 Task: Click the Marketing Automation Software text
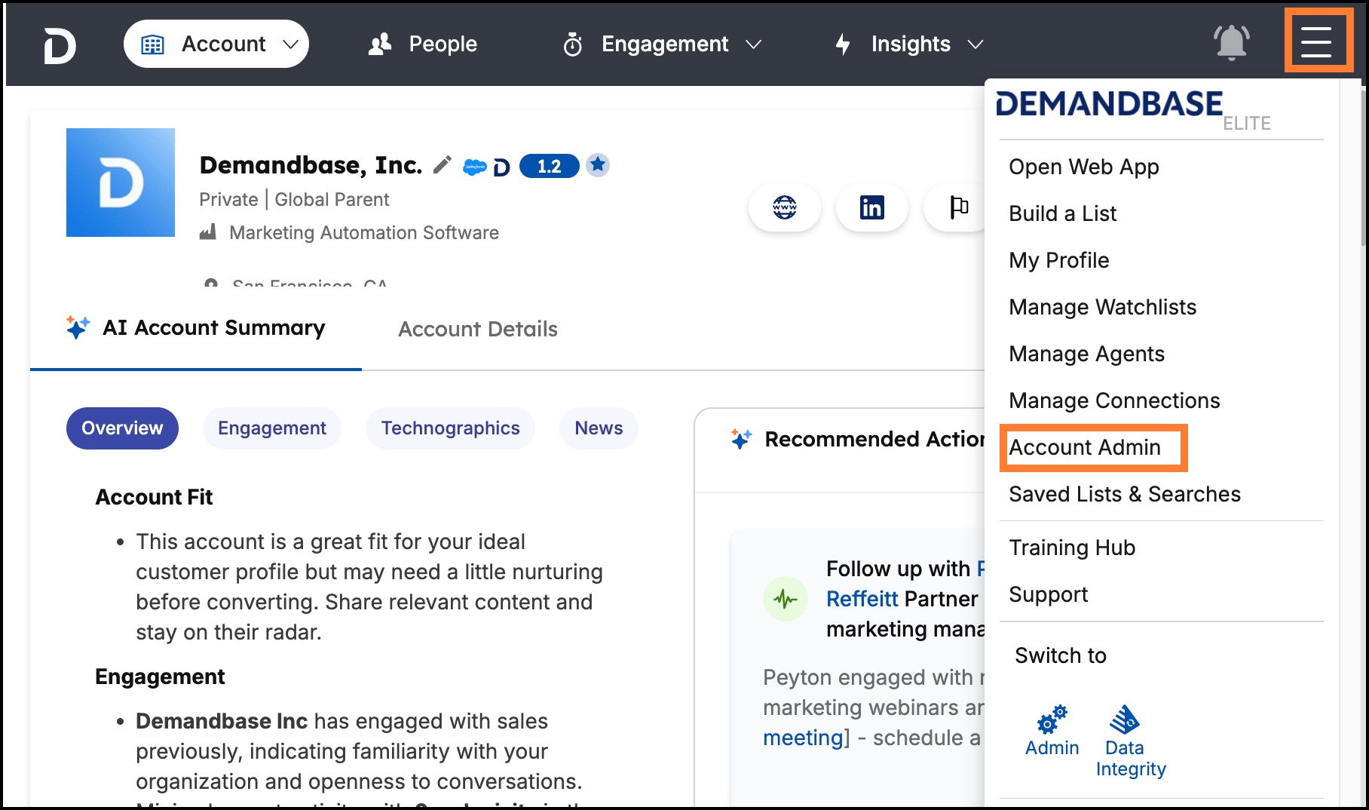[x=364, y=232]
